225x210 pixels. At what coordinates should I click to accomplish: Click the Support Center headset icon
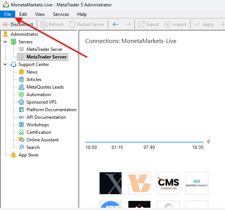pos(13,64)
